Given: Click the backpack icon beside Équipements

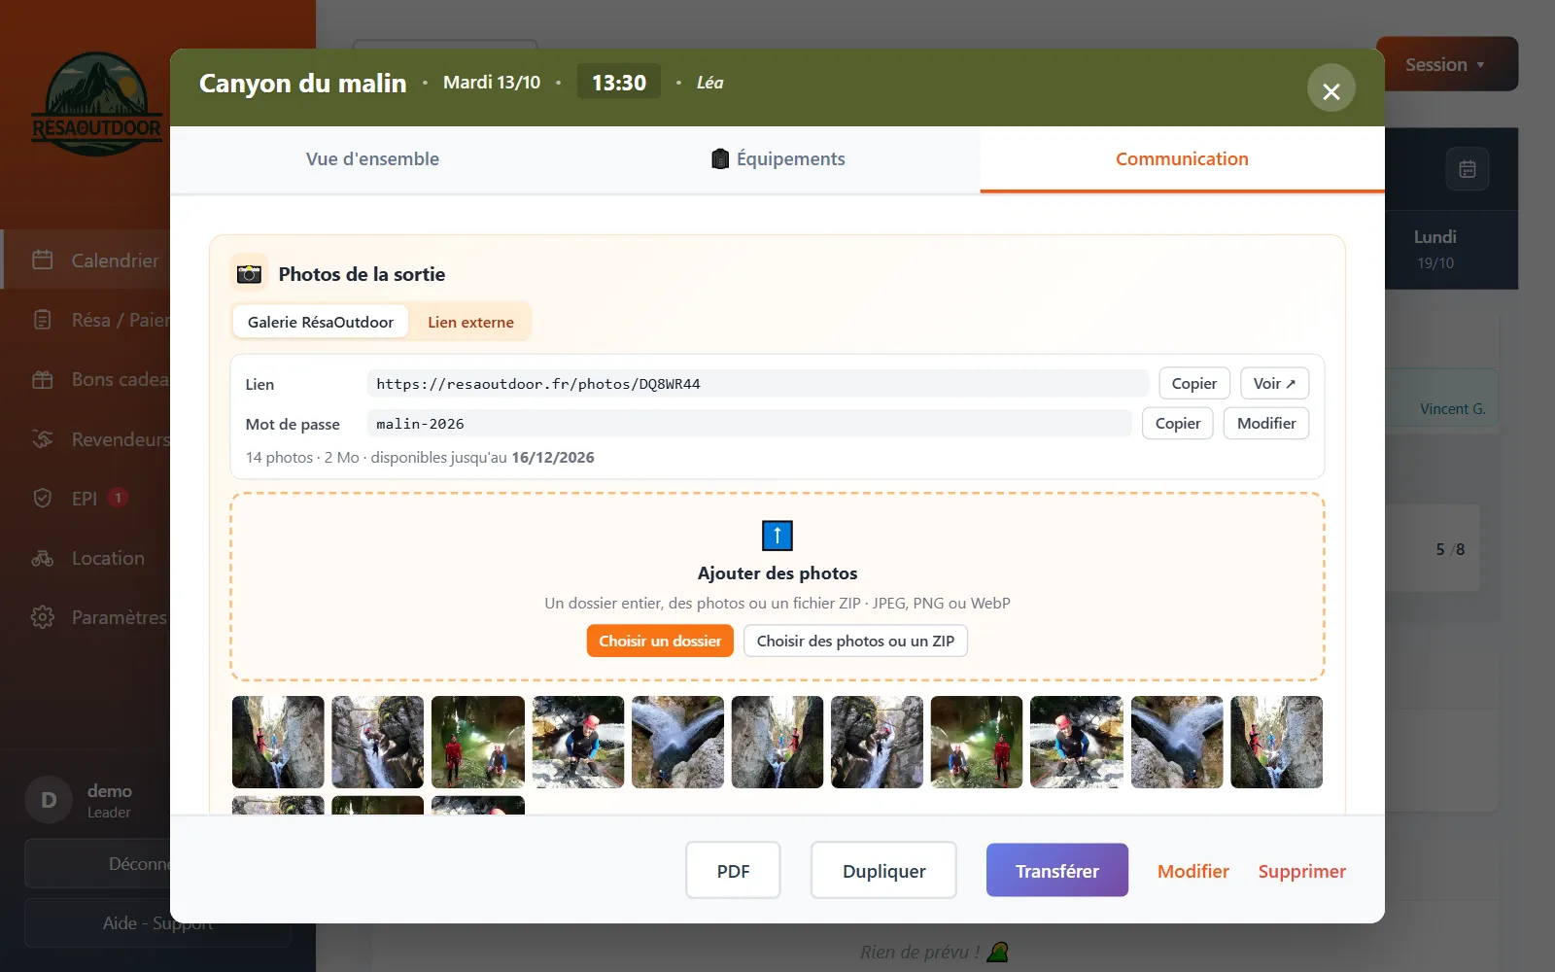Looking at the screenshot, I should (720, 159).
